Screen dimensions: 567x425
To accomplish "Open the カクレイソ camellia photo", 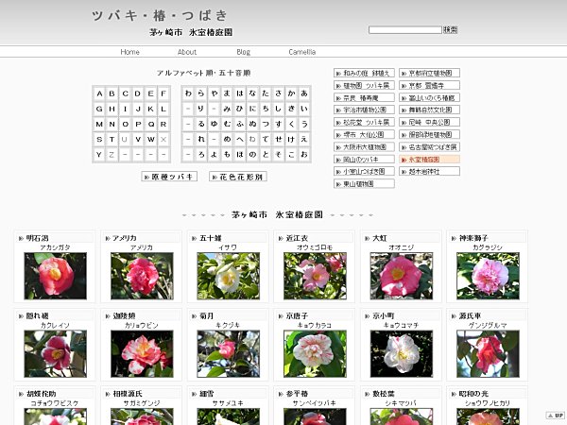I will click(x=56, y=354).
